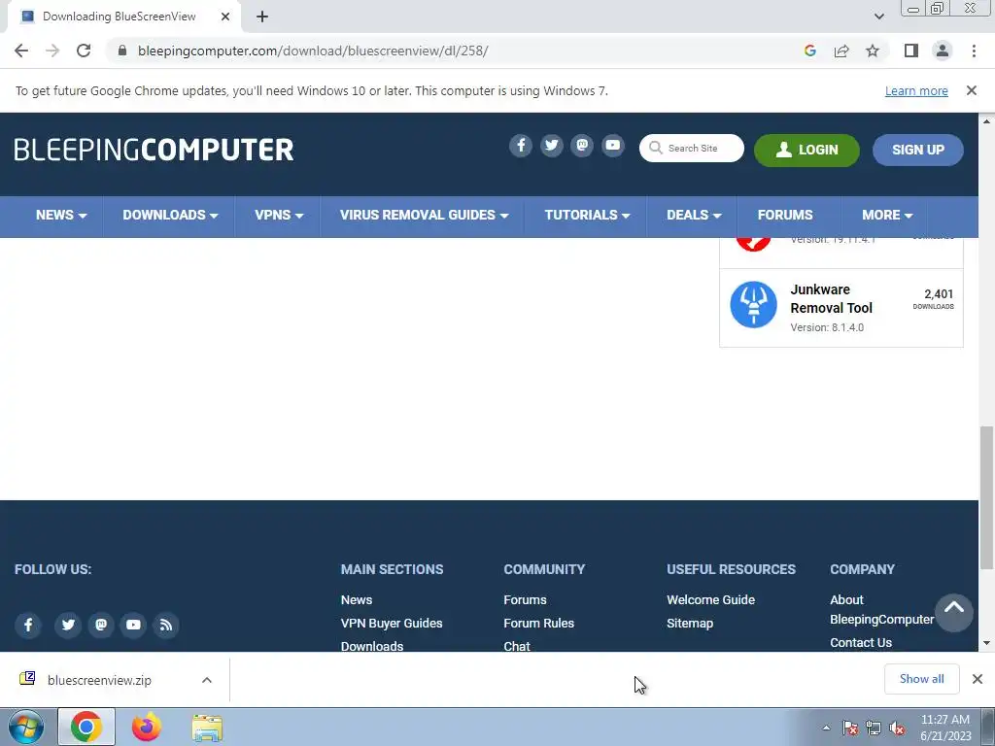
Task: Click the green LOGIN button
Action: coord(806,150)
